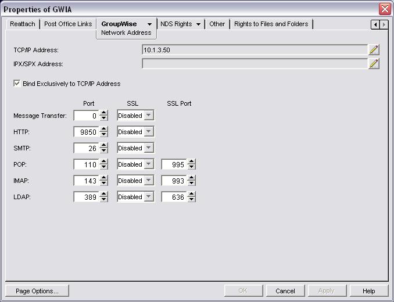The height and width of the screenshot is (302, 394).
Task: Switch to the Reattach tab
Action: click(x=23, y=24)
